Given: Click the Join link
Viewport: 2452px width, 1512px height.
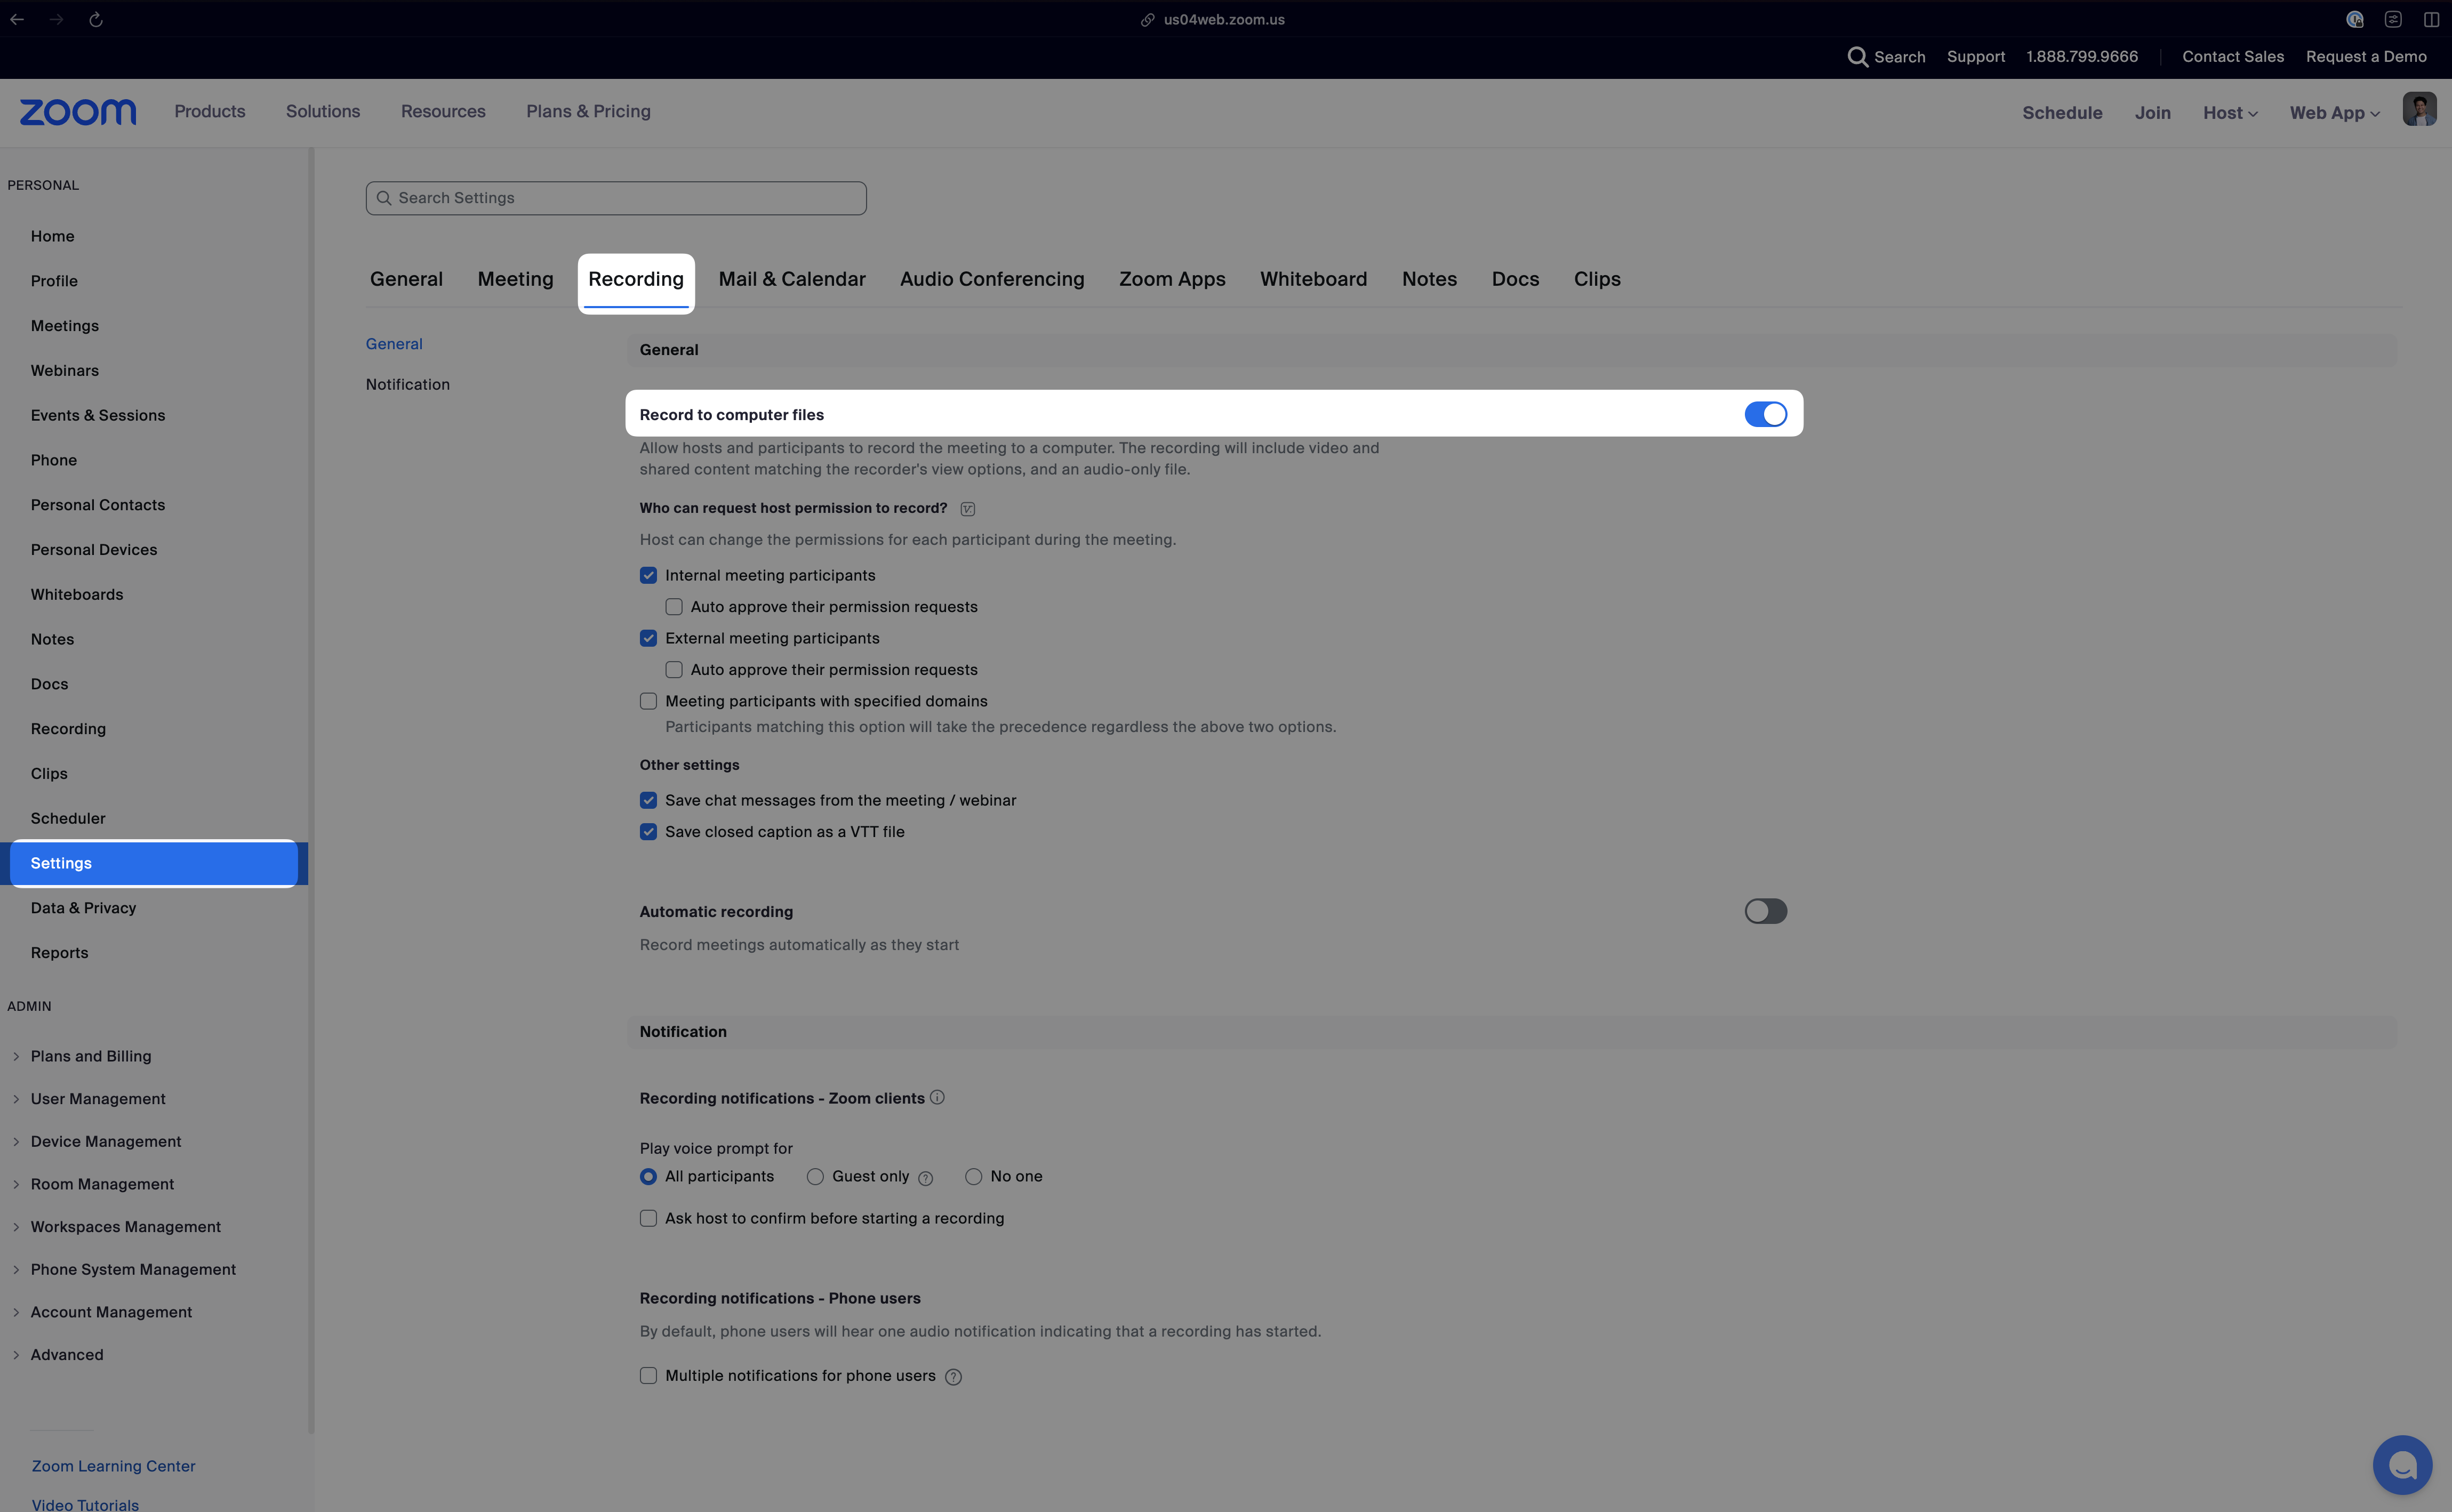Looking at the screenshot, I should click(2152, 113).
